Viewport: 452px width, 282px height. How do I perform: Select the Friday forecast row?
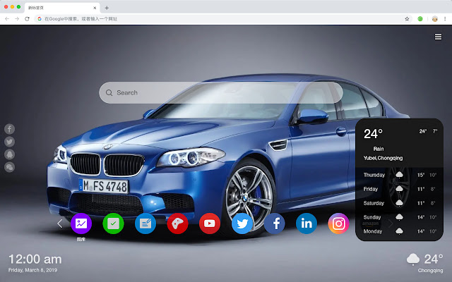coord(400,189)
